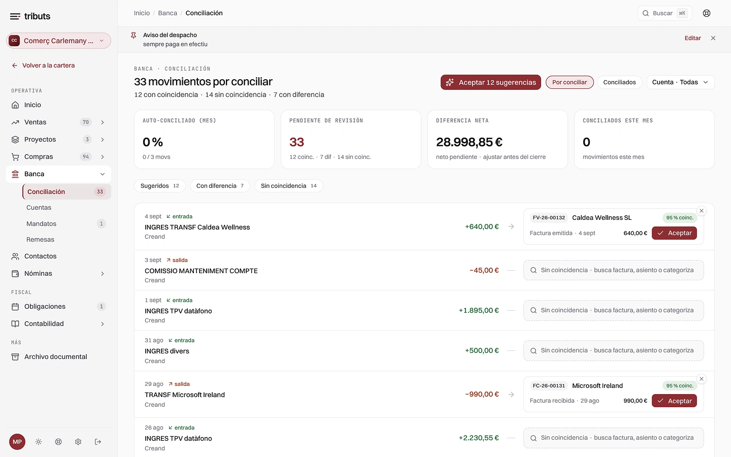Click the theme sun icon in footer
This screenshot has width=731, height=457.
pyautogui.click(x=39, y=442)
